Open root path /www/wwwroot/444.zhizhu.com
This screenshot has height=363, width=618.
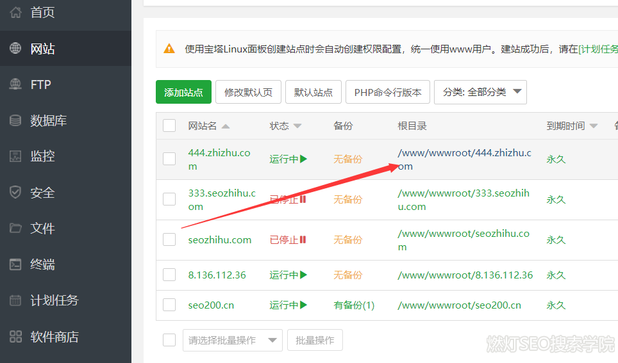click(464, 159)
